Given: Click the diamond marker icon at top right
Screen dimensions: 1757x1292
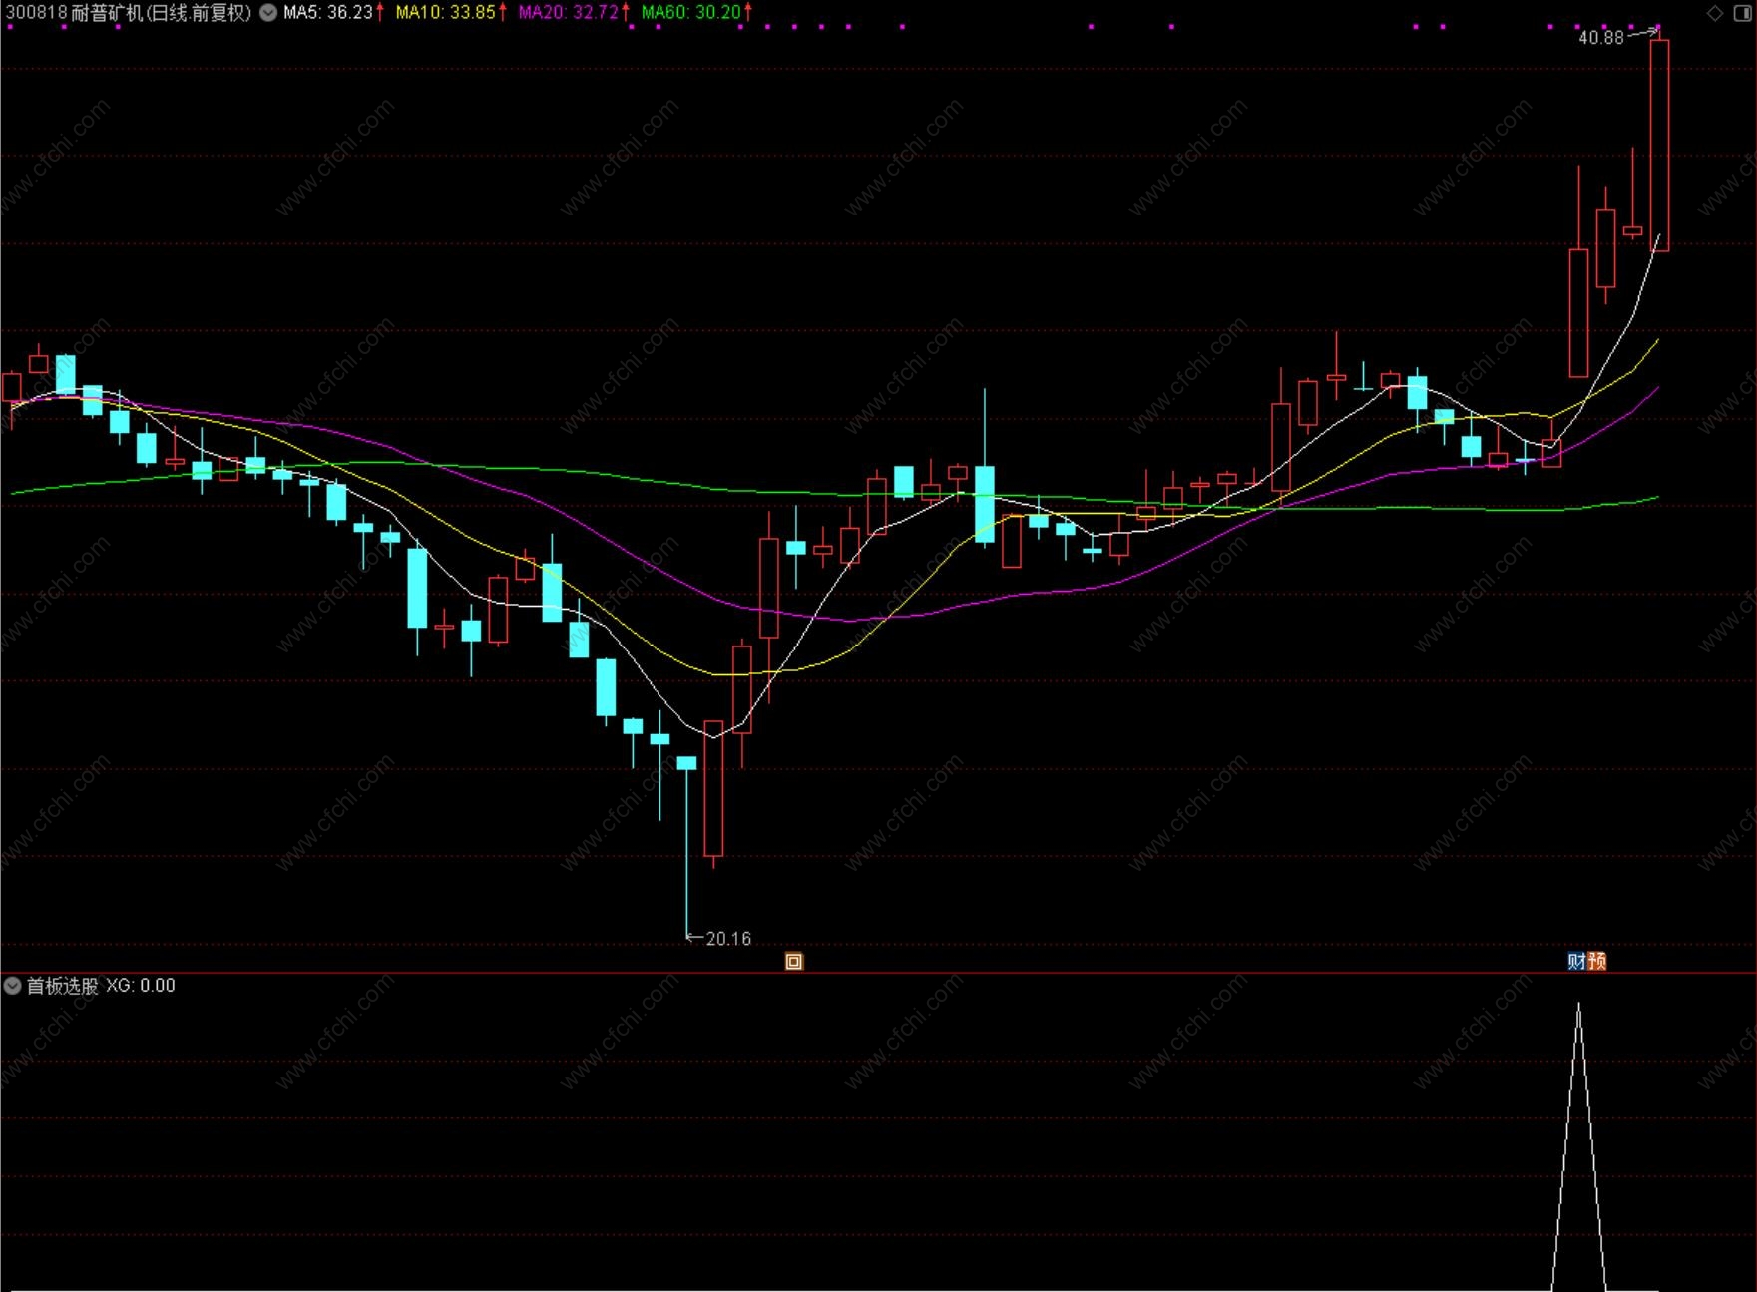Looking at the screenshot, I should pos(1715,13).
